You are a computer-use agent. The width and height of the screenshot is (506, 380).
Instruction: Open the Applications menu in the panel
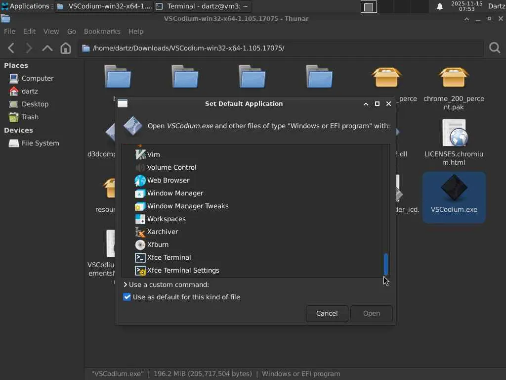point(27,6)
